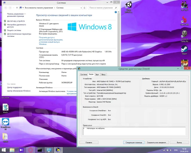Switch to Opera browser in taskbar
The width and height of the screenshot is (191, 153).
coord(30,150)
